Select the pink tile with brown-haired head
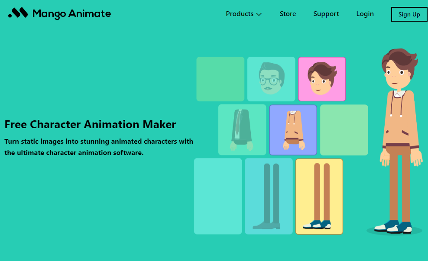 [x=322, y=79]
